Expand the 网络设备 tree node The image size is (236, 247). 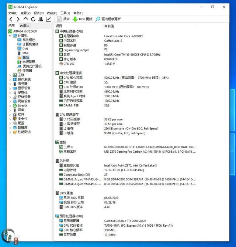click(10, 102)
